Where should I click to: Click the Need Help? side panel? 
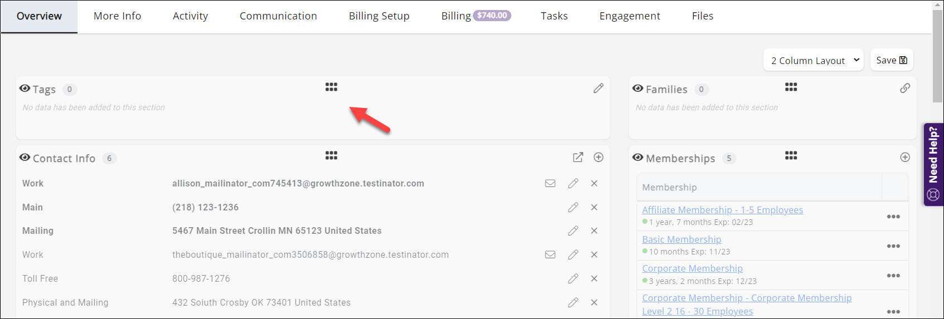coord(933,164)
